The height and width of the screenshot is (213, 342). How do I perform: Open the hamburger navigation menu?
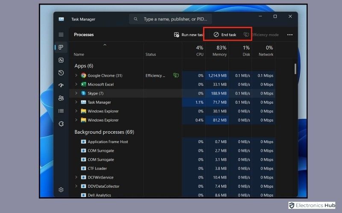tap(61, 35)
